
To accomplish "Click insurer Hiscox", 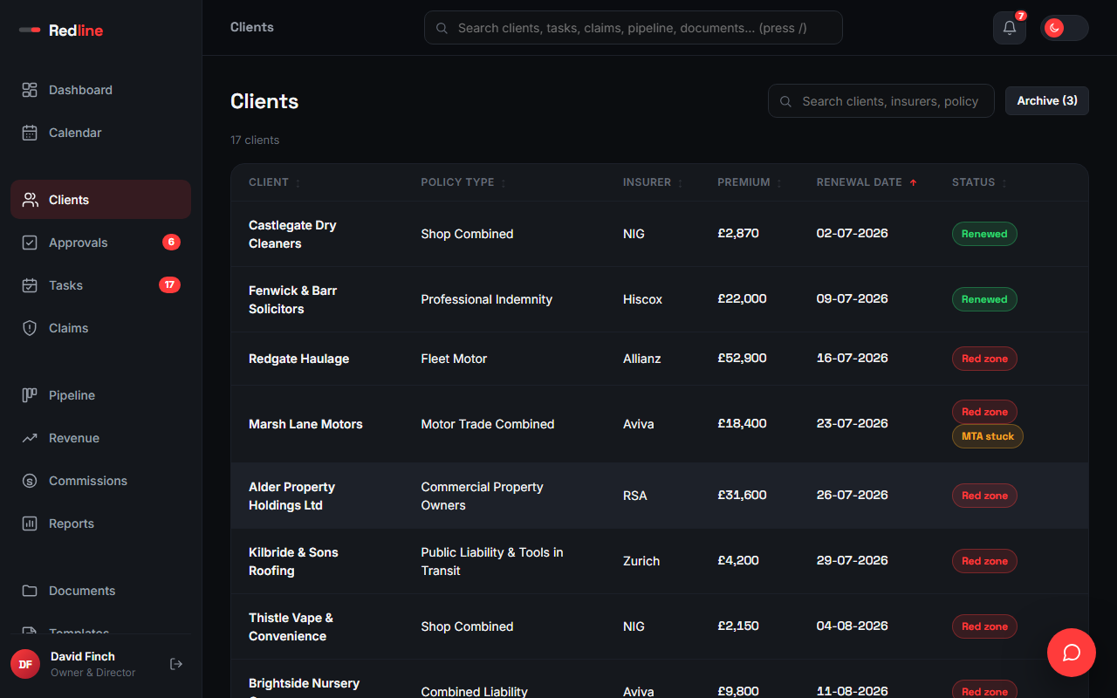I will pyautogui.click(x=642, y=299).
